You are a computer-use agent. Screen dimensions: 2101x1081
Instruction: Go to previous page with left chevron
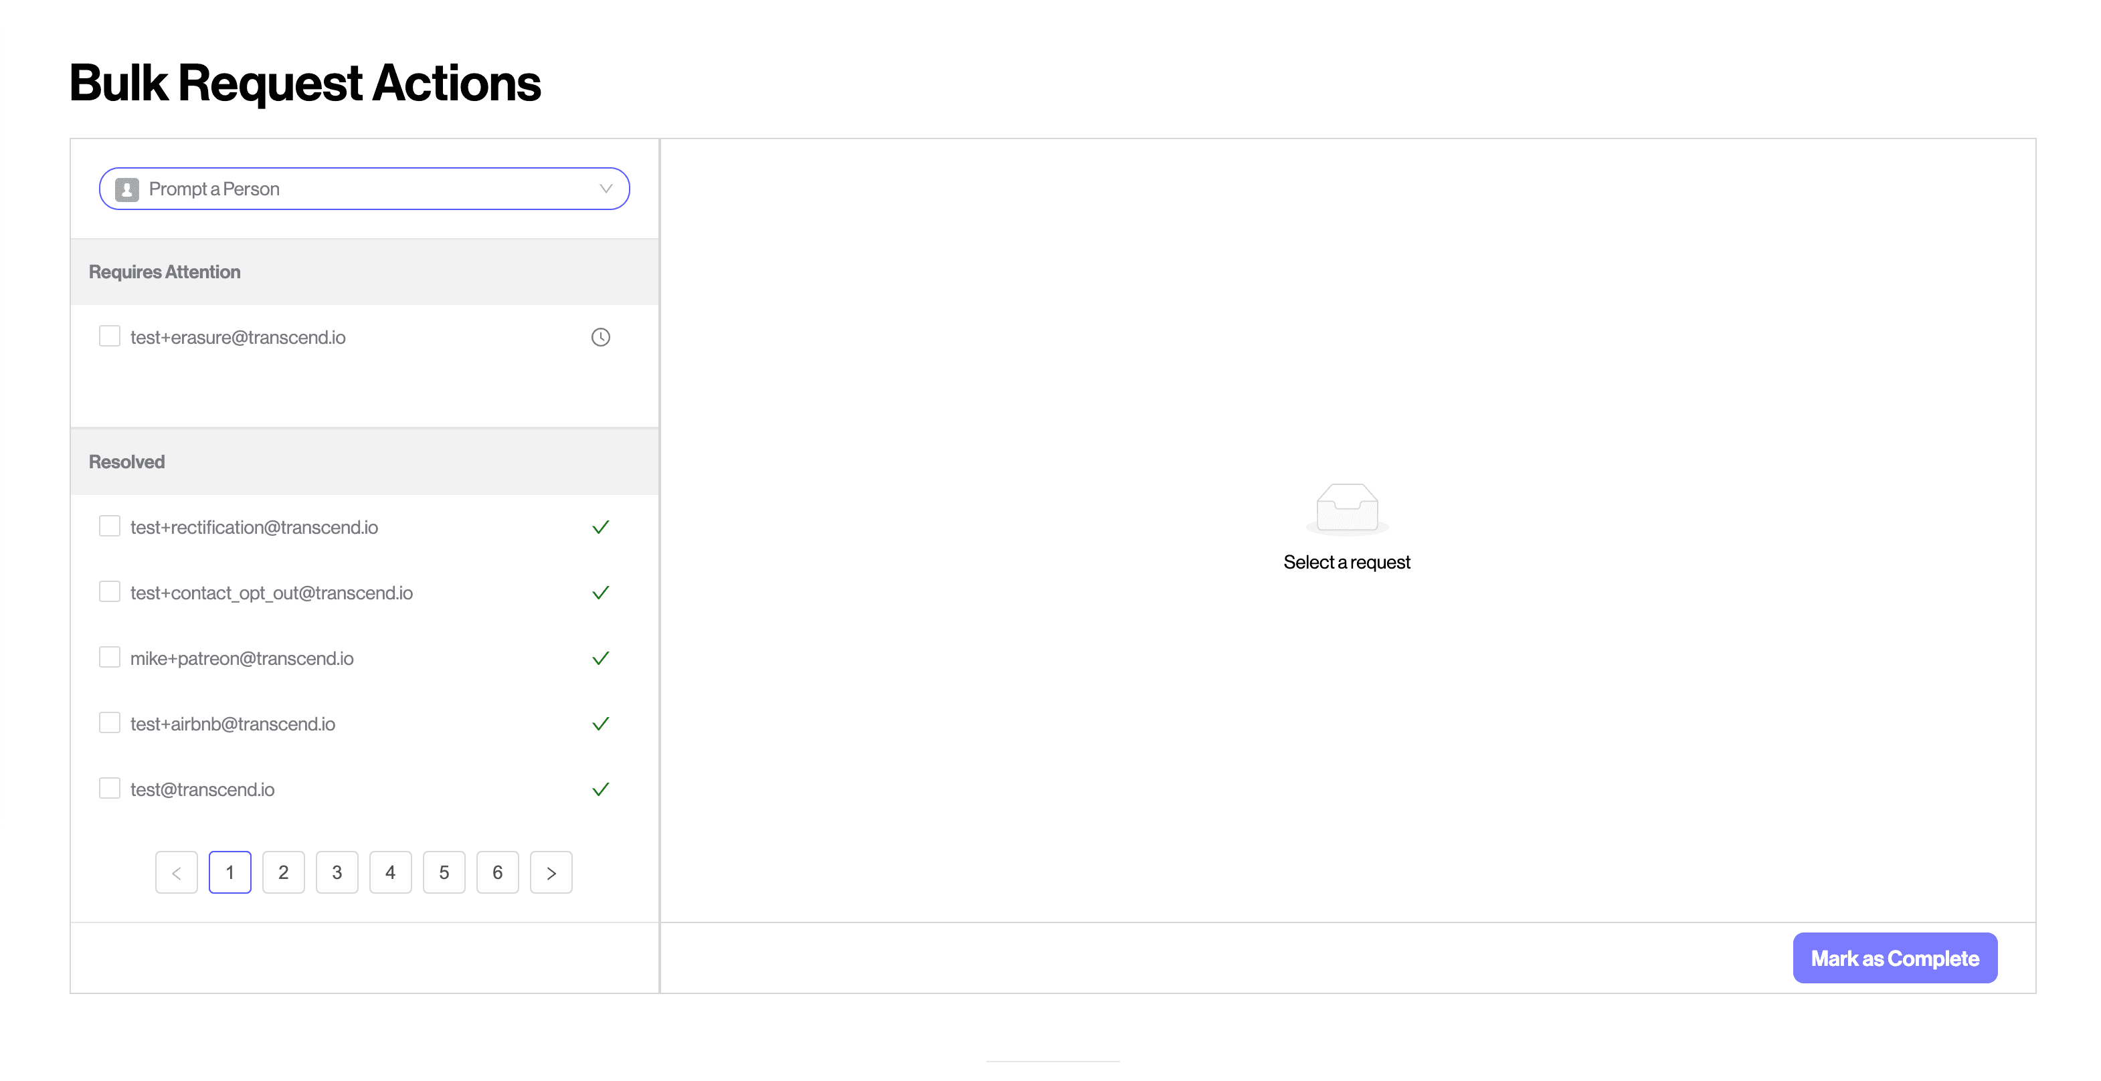[176, 872]
